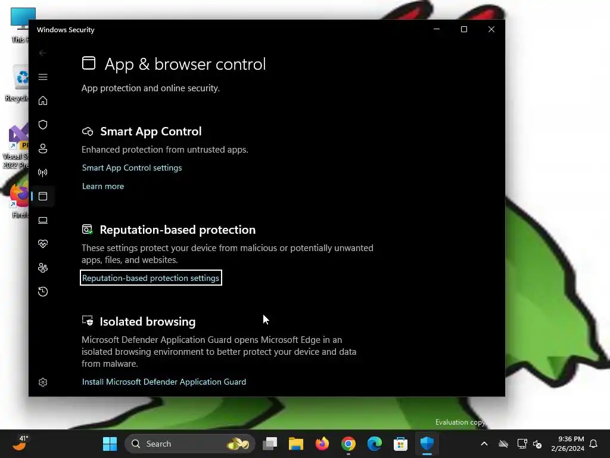Click the Reputation-based protection heading icon
Image resolution: width=610 pixels, height=458 pixels.
[x=88, y=230]
